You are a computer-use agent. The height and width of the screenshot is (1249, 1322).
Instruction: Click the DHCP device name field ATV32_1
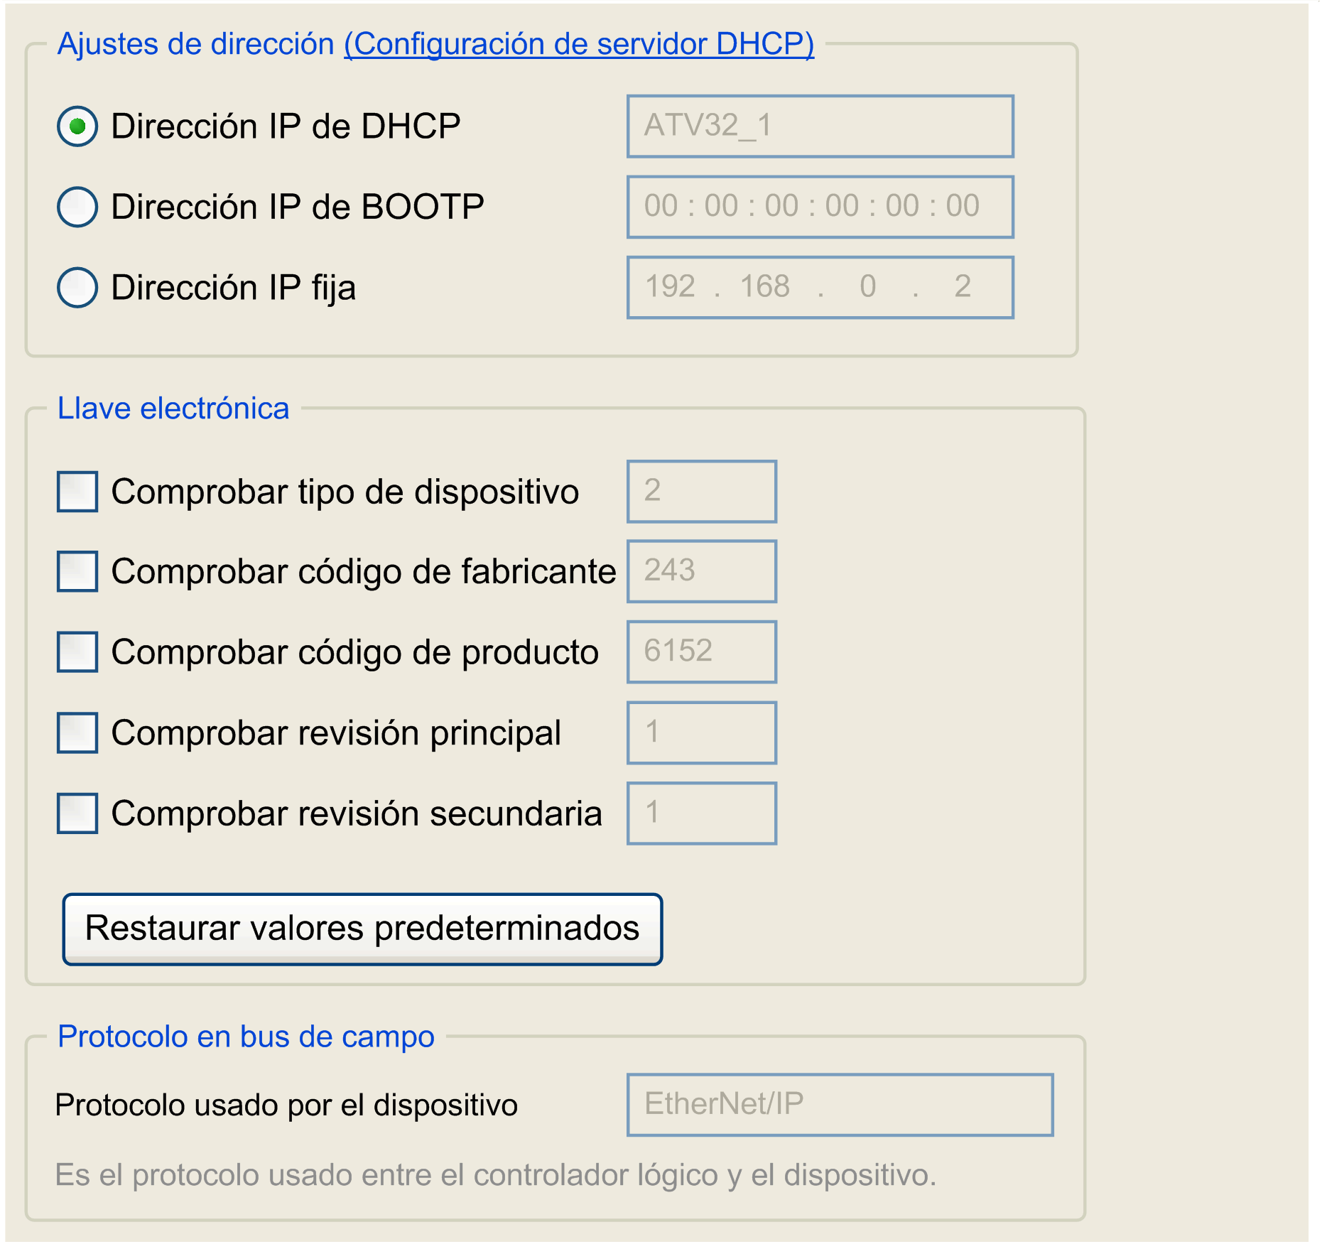pos(820,126)
